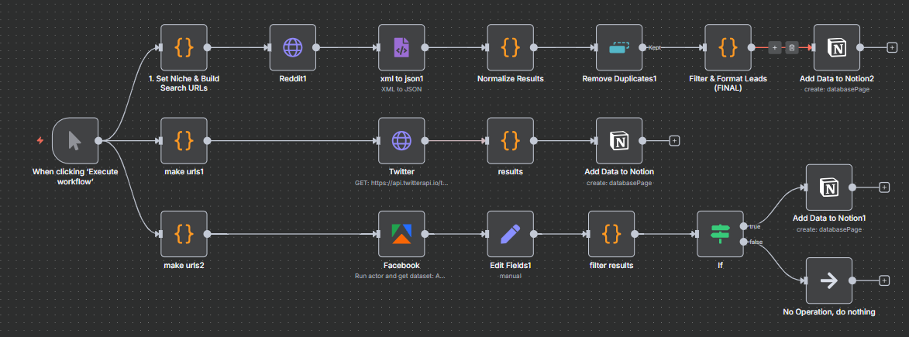Click plus output after No Operation node
Viewport: 909px width, 337px height.
884,280
